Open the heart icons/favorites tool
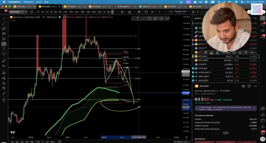 point(4,54)
